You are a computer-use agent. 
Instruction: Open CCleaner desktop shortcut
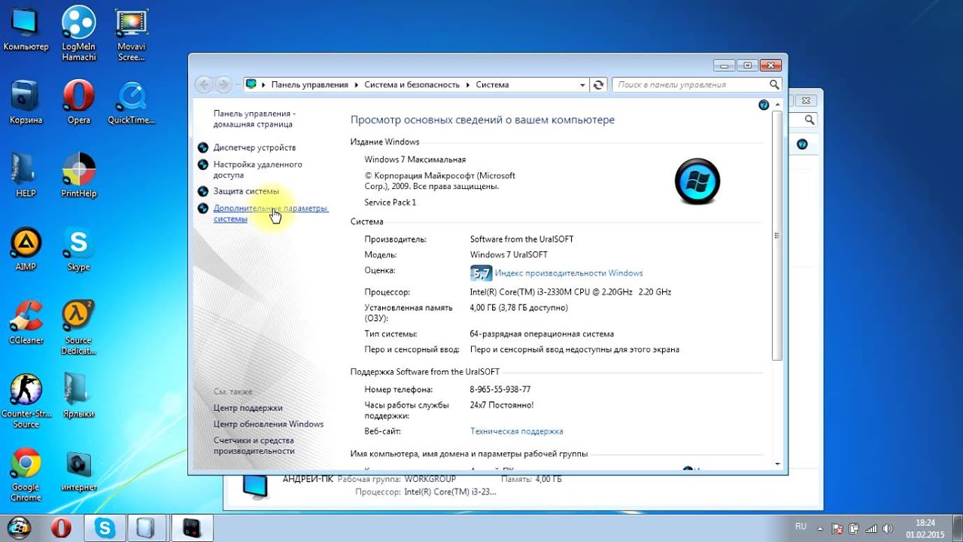26,321
